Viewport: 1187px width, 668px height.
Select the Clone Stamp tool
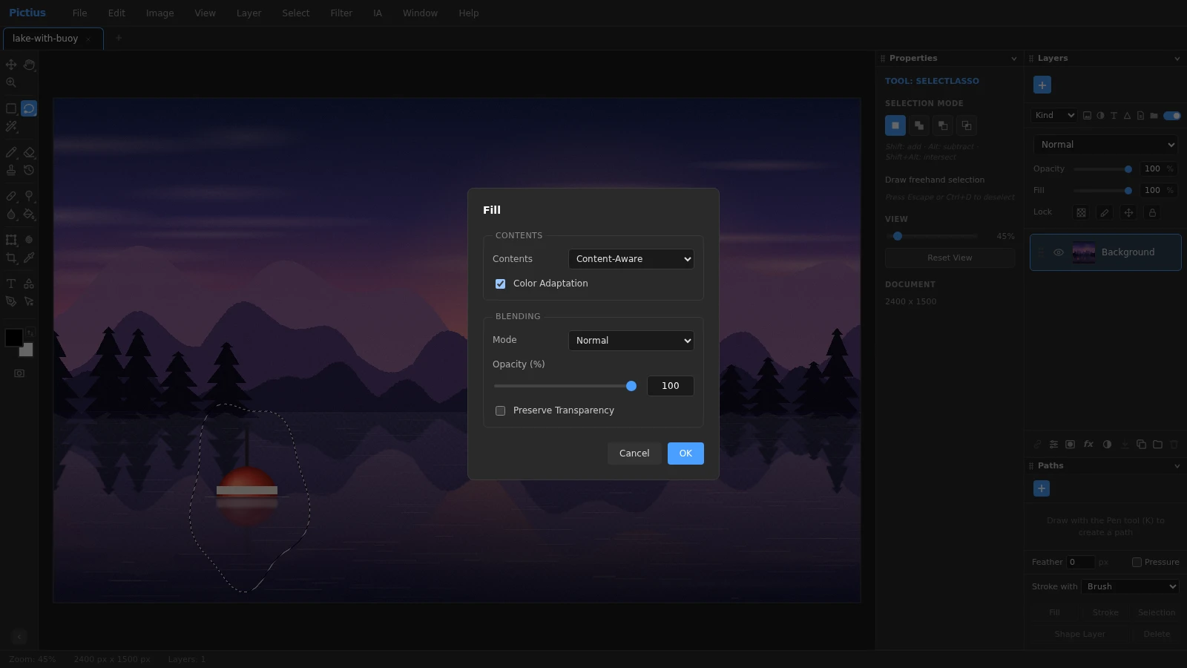pyautogui.click(x=11, y=170)
